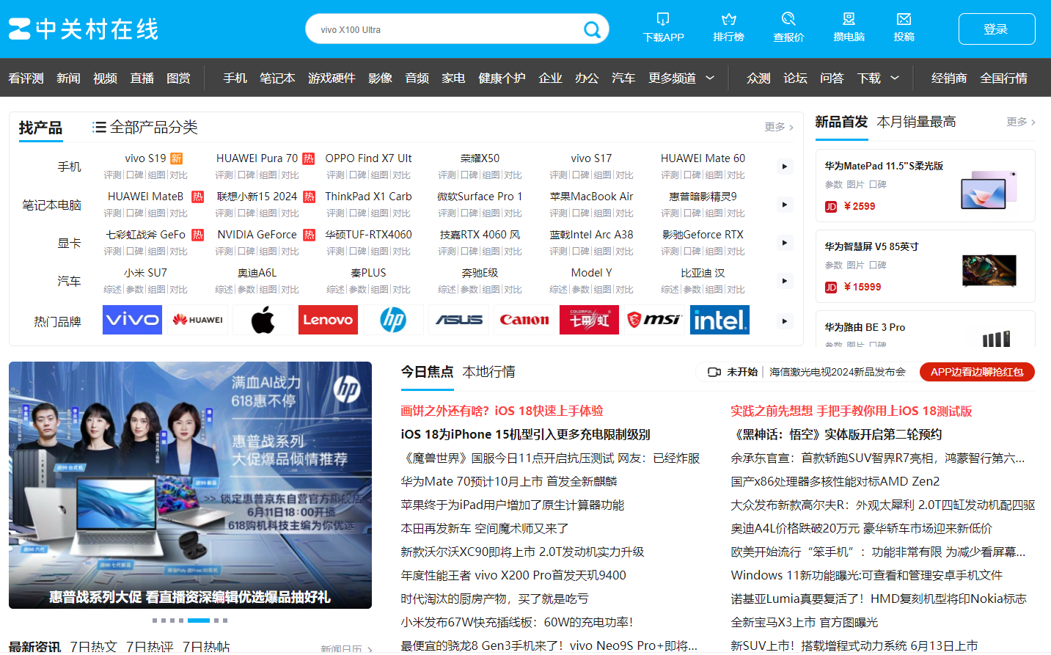This screenshot has height=655, width=1051.
Task: Expand the 笔记本电脑 row arrow
Action: pyautogui.click(x=785, y=205)
